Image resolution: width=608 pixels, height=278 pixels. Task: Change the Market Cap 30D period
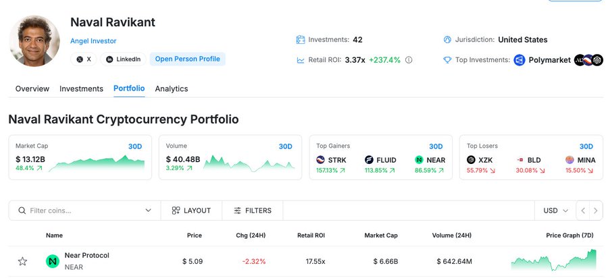(135, 146)
